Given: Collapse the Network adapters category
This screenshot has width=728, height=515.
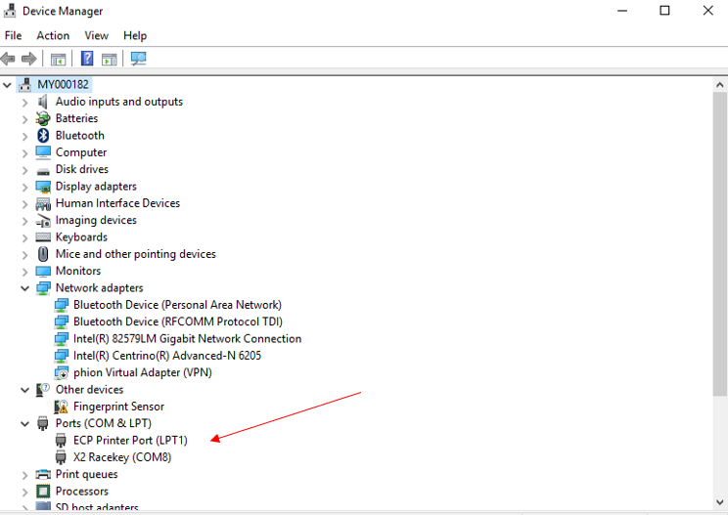Looking at the screenshot, I should tap(25, 288).
